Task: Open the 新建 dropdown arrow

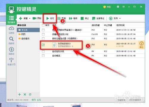Action: tap(30, 18)
